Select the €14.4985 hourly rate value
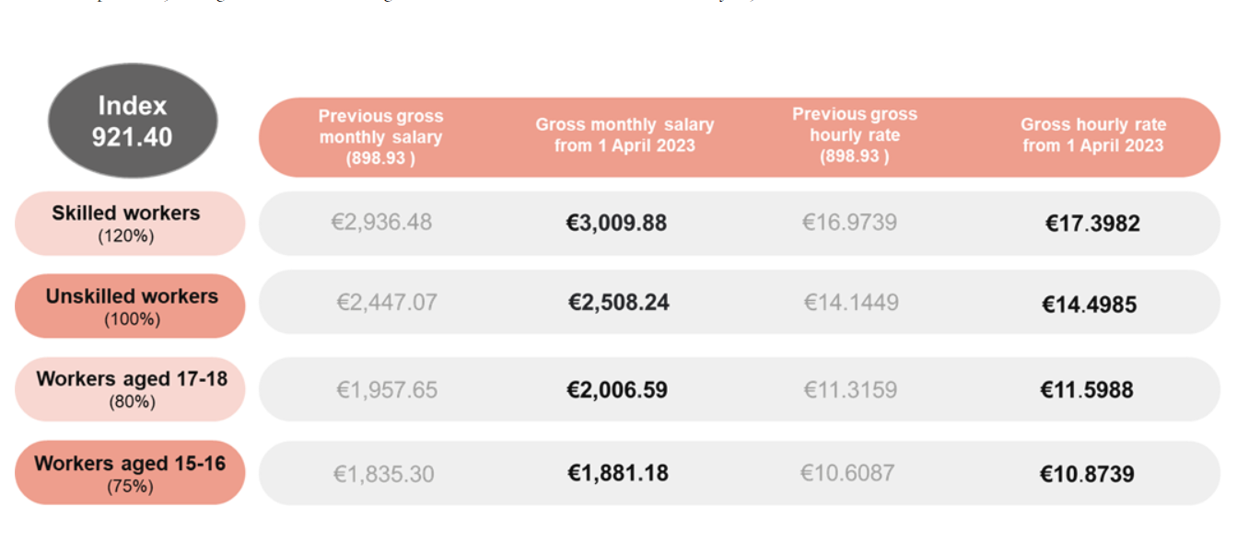 (1089, 305)
